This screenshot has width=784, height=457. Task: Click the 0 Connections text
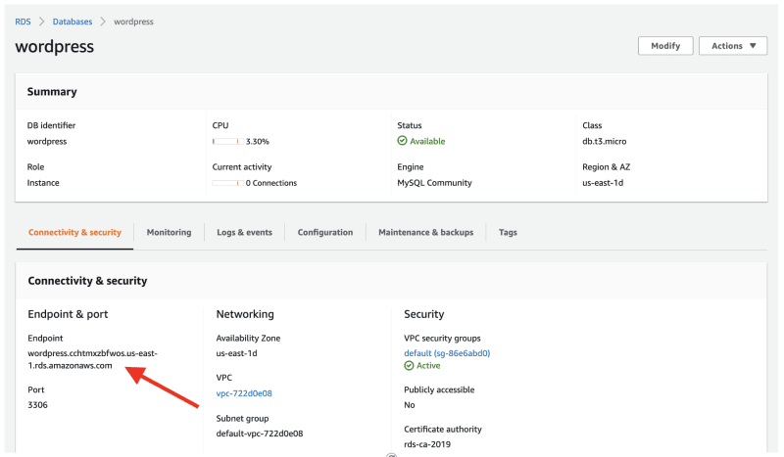271,183
